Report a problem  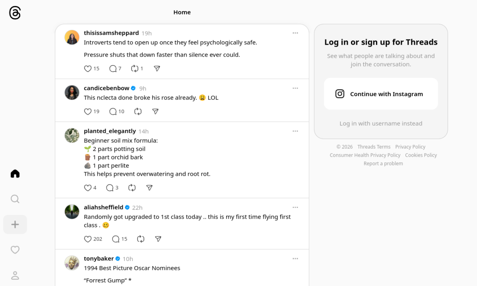383,163
